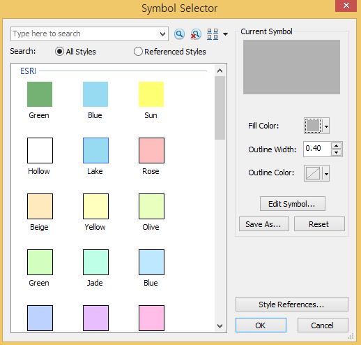Decrease the Outline Width with the down arrow

tap(336, 152)
